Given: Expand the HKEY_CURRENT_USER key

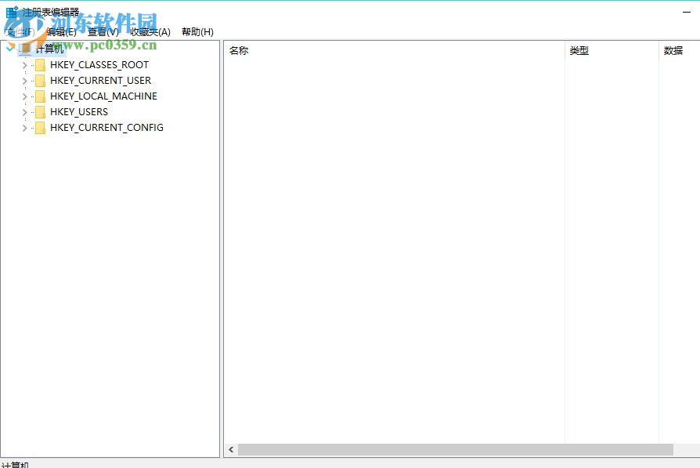Looking at the screenshot, I should point(24,81).
